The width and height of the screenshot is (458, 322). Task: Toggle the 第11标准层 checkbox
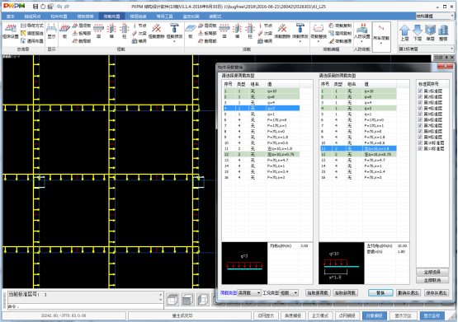[420, 148]
